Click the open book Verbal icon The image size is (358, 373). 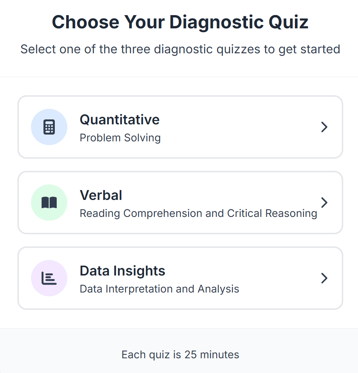[49, 203]
